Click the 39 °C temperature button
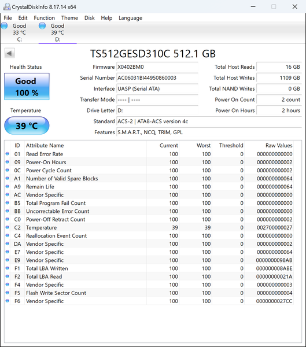 [x=27, y=125]
